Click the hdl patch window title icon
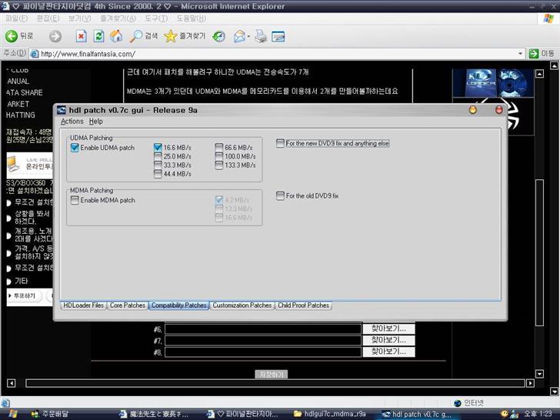This screenshot has width=560, height=420. [62, 110]
